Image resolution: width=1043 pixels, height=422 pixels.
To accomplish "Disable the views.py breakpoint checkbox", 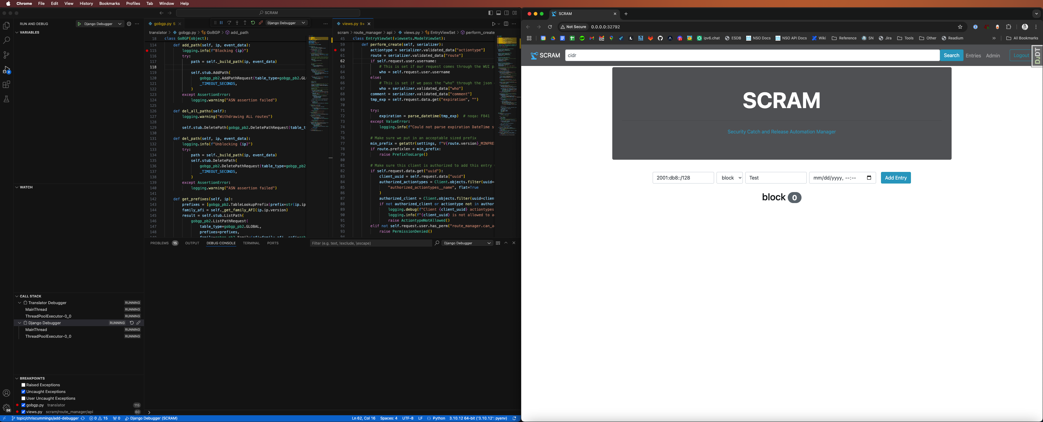I will point(24,412).
